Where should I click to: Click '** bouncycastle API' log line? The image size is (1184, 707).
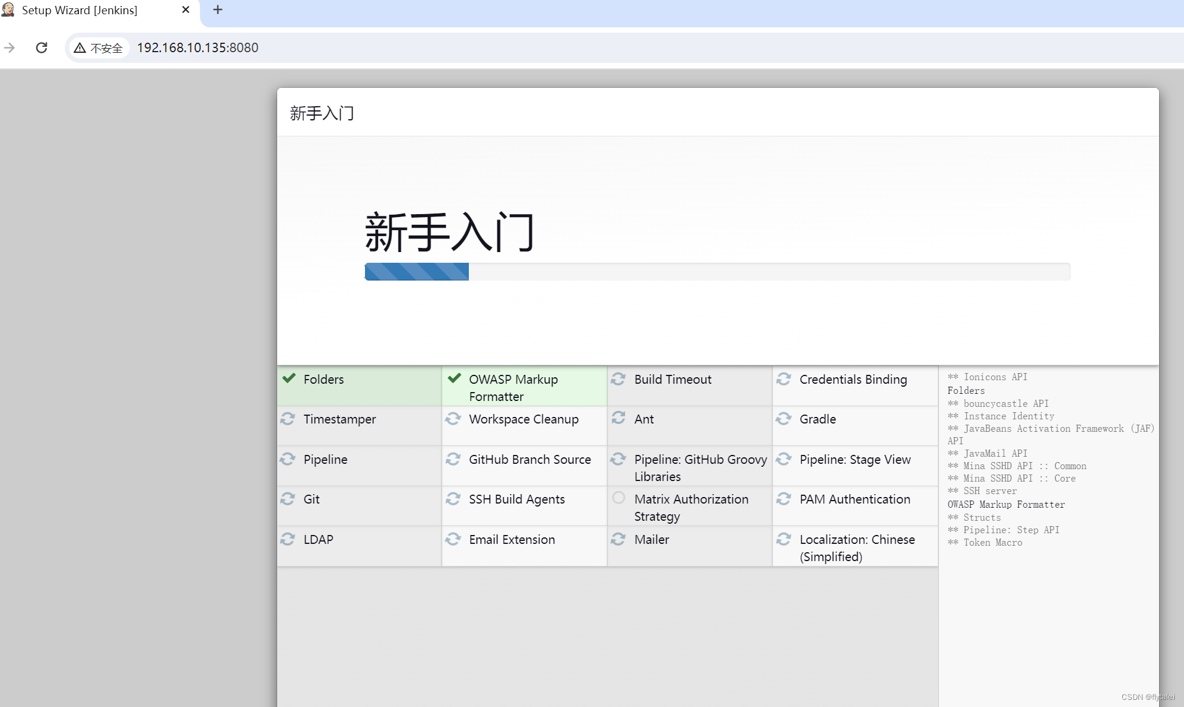pos(998,403)
